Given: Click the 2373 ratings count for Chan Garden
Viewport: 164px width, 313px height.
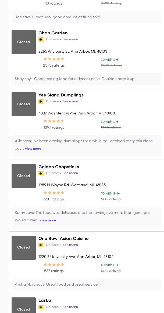Looking at the screenshot, I should point(54,65).
